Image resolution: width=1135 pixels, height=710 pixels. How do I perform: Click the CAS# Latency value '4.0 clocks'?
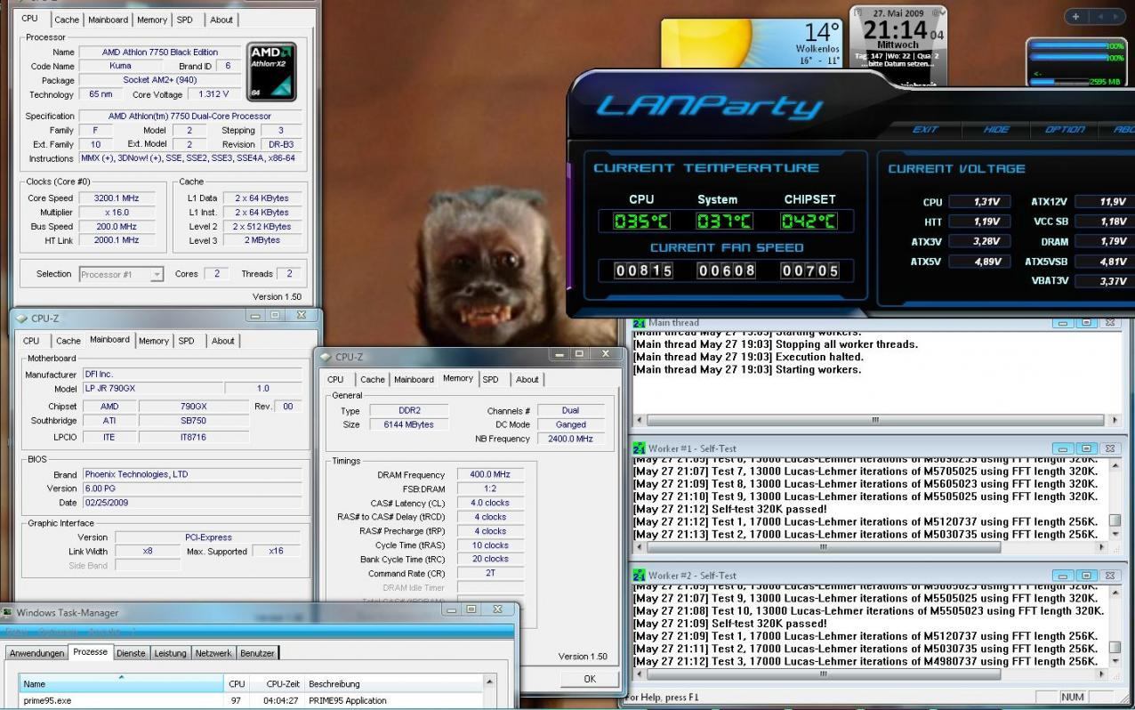click(x=490, y=504)
